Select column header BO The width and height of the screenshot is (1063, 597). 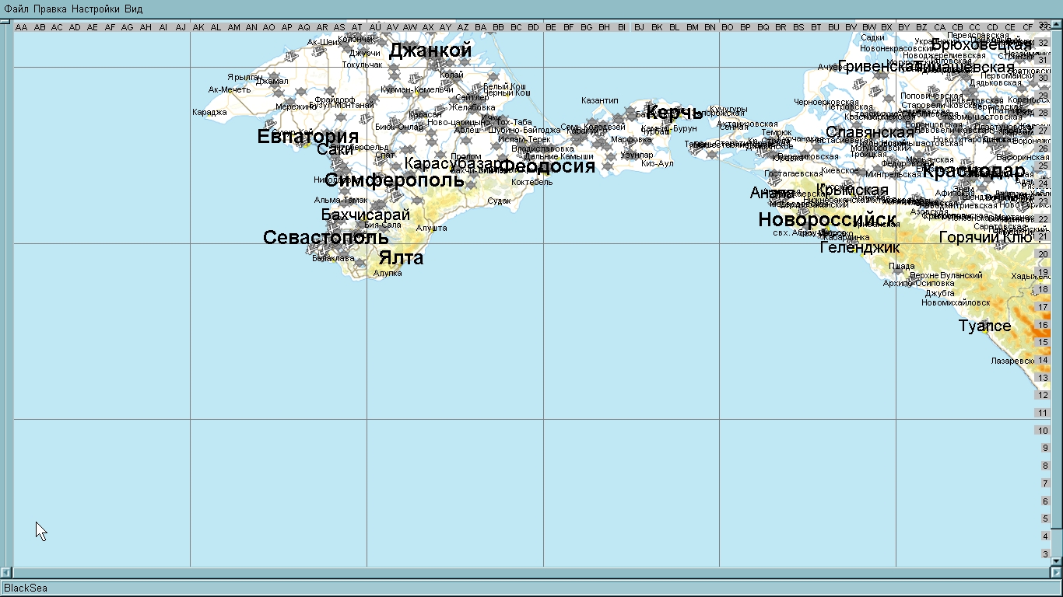728,27
